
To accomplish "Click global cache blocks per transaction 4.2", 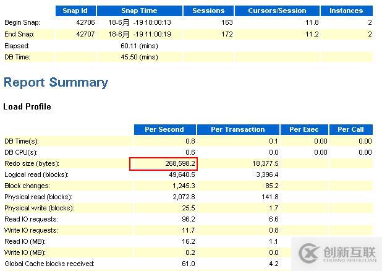I will [x=274, y=264].
